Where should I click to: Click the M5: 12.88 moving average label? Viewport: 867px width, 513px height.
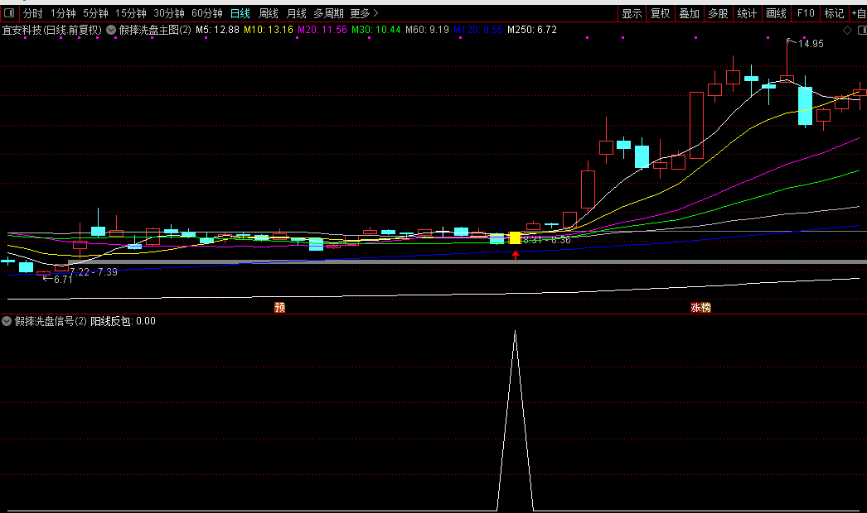(x=217, y=30)
